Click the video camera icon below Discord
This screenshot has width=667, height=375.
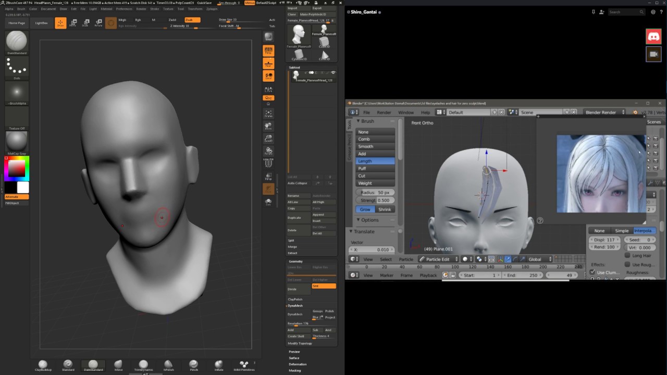[653, 54]
